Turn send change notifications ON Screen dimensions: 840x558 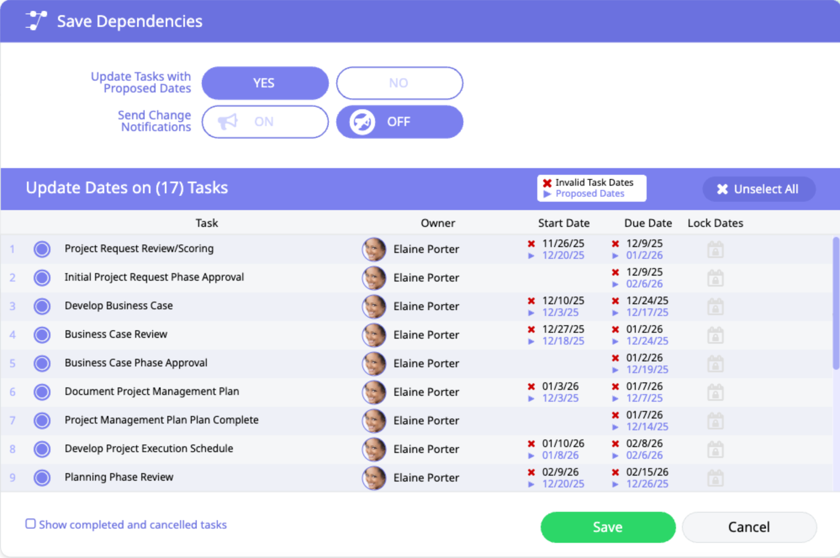click(x=265, y=122)
